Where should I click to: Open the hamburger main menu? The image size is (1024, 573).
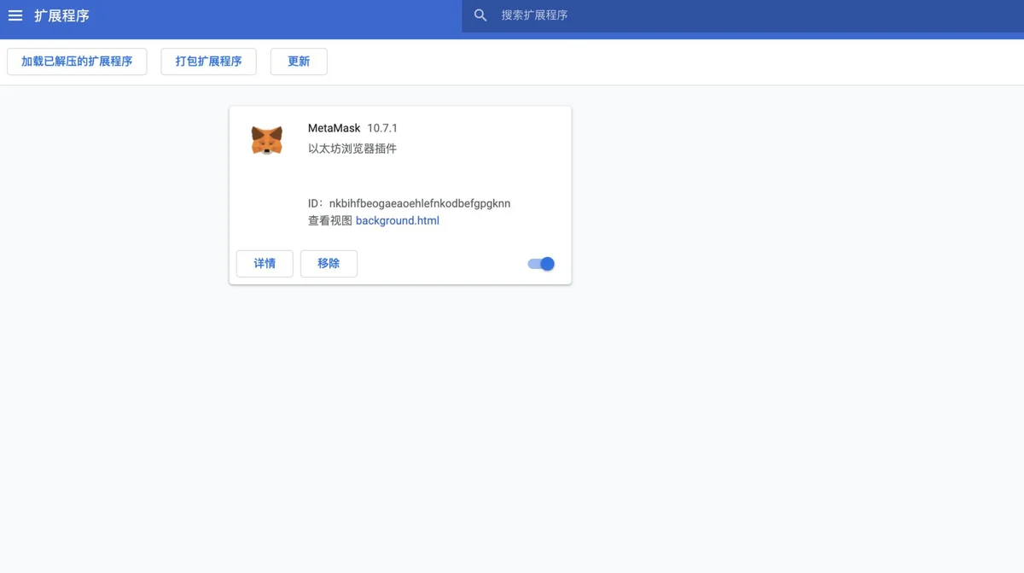click(15, 15)
